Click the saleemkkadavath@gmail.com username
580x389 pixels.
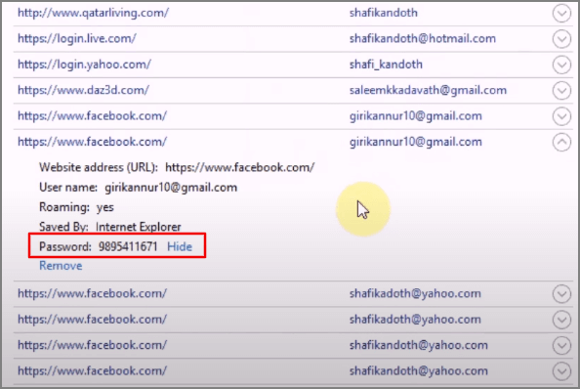click(428, 90)
